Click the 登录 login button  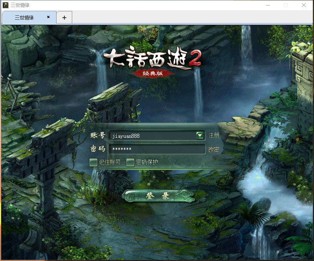(x=158, y=196)
